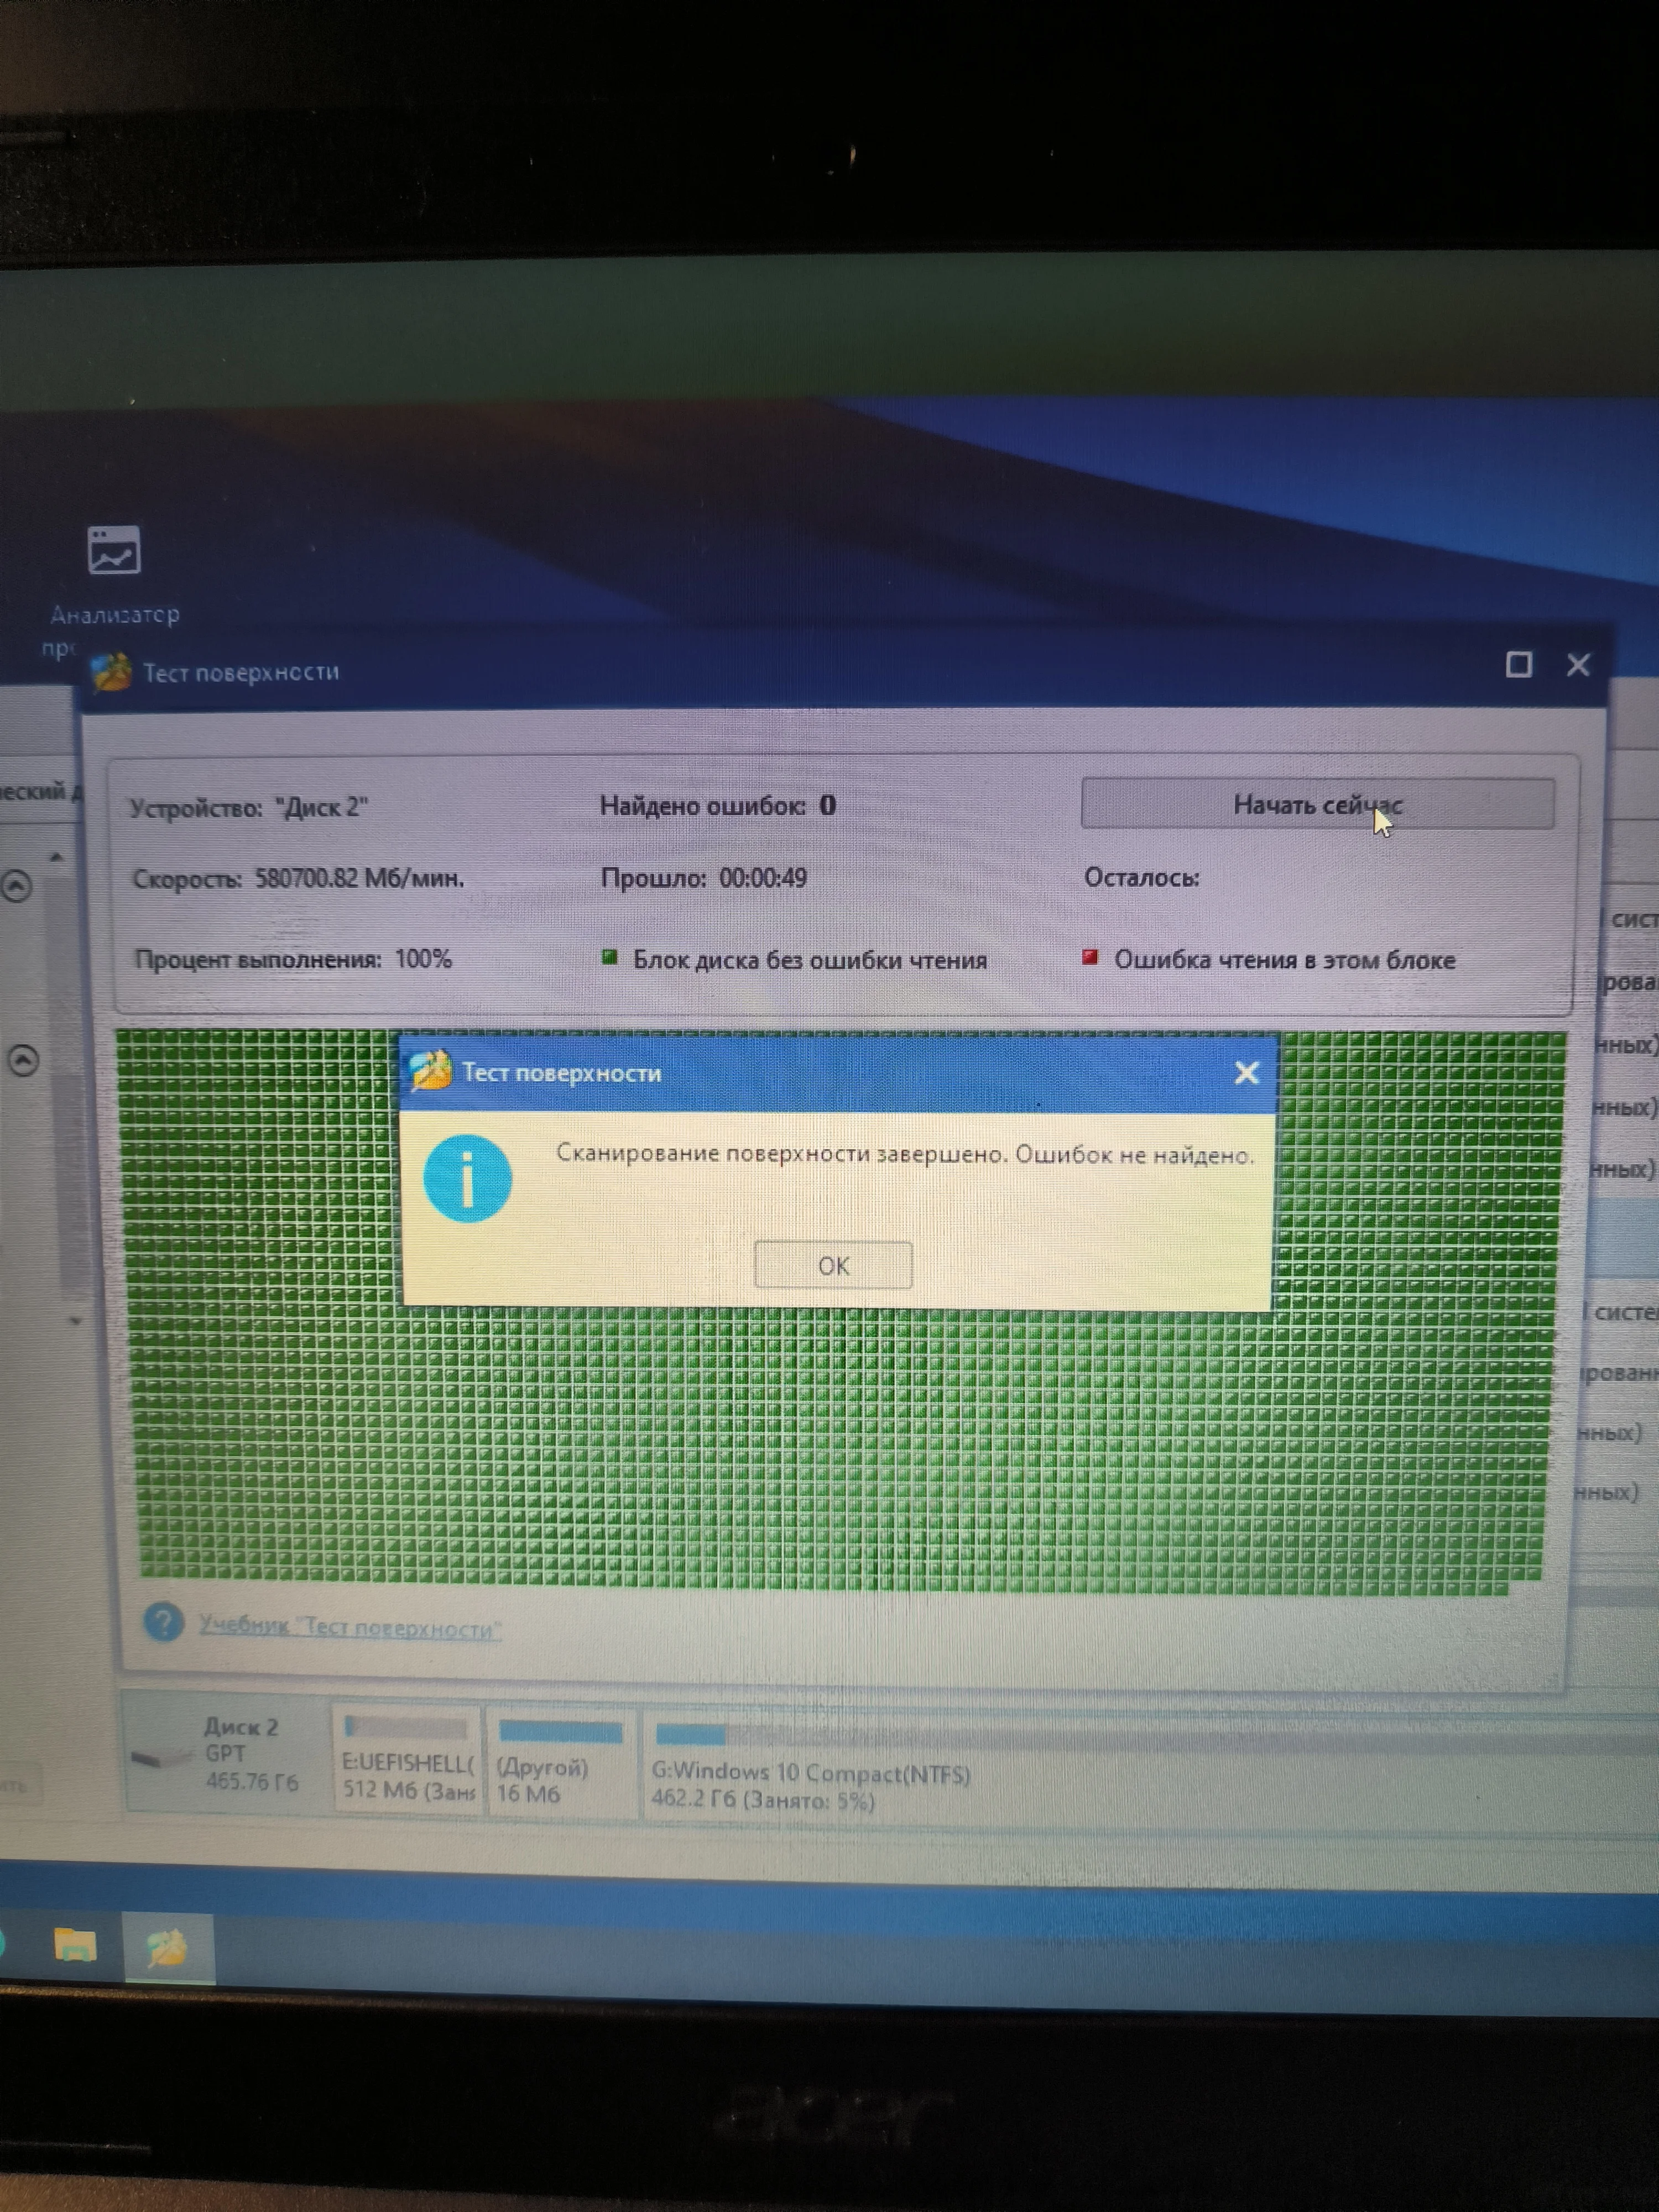The width and height of the screenshot is (1659, 2212).
Task: Click the Начать сейчас button
Action: tap(1317, 804)
